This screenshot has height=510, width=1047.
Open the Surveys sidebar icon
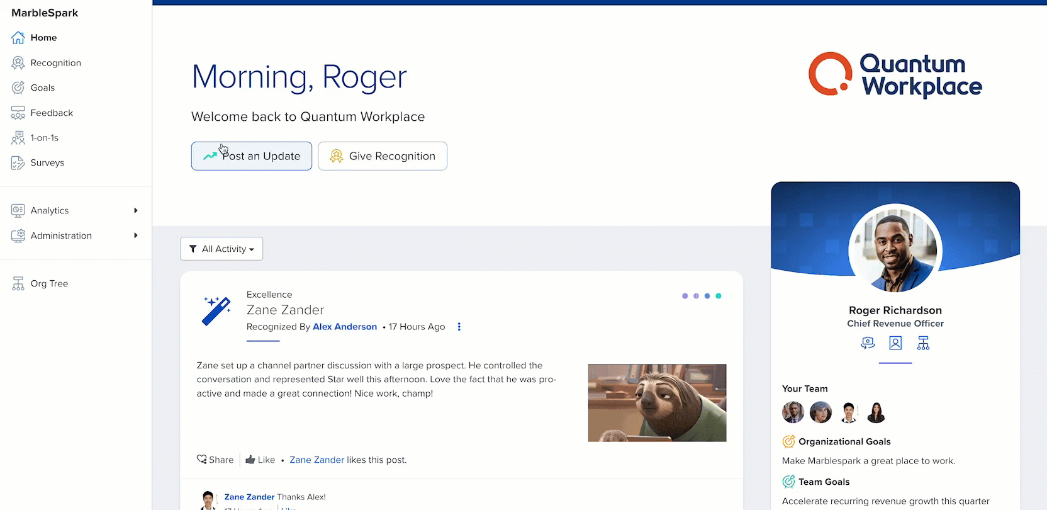[18, 163]
